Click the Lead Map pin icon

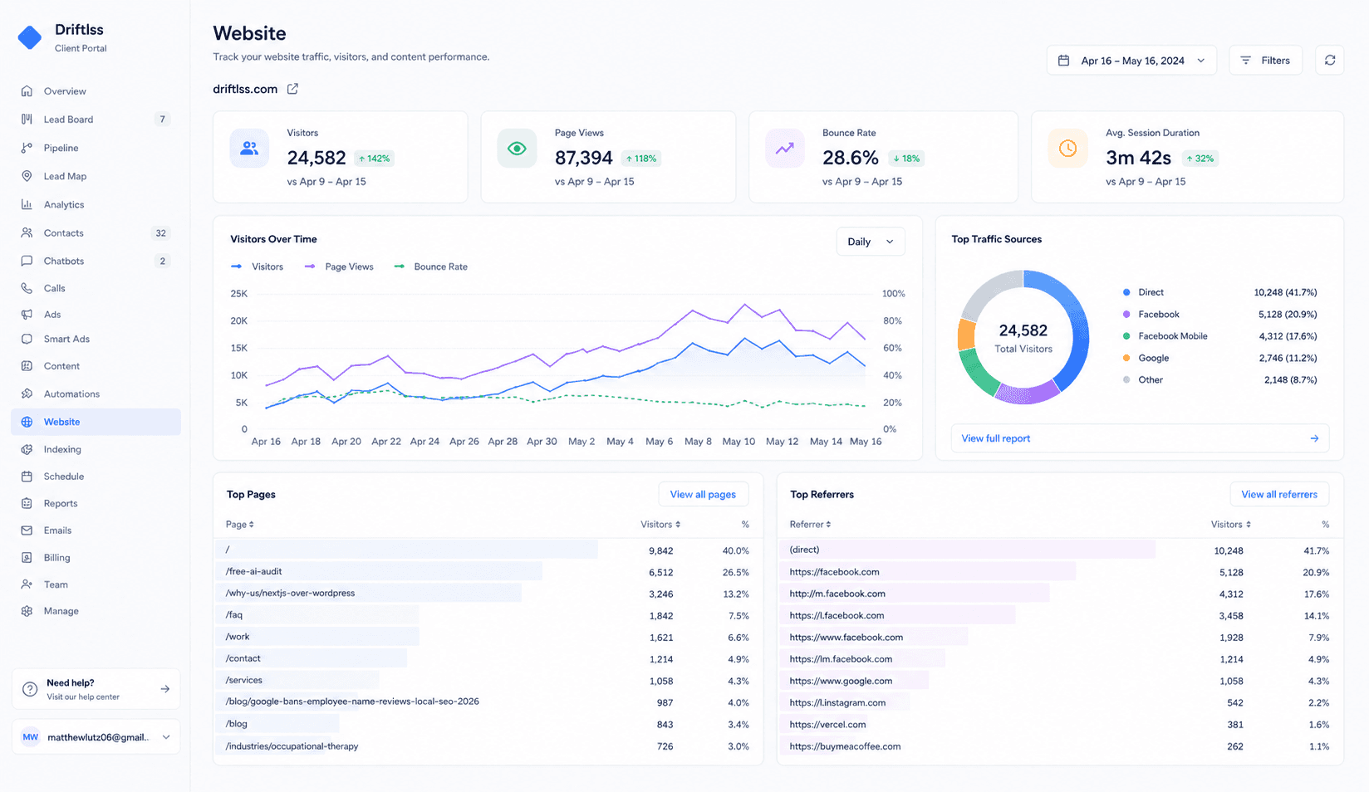(27, 176)
